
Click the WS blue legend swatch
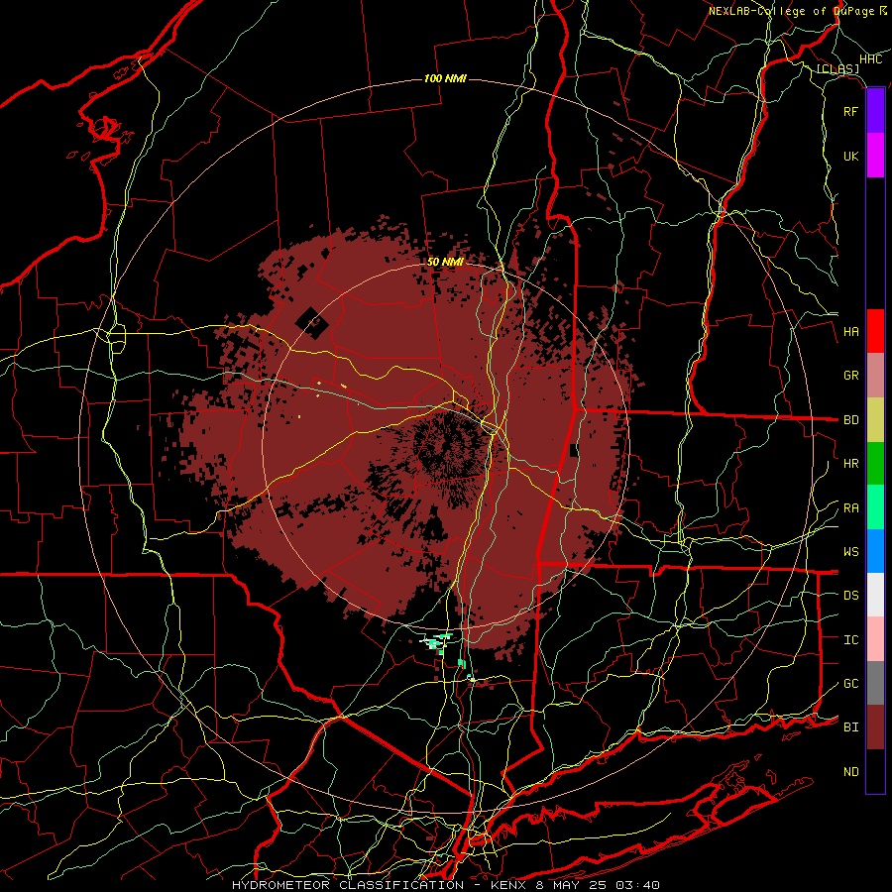[875, 551]
